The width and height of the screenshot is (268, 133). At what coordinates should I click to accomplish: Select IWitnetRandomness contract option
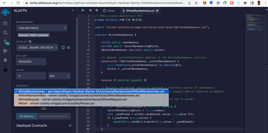[91, 96]
